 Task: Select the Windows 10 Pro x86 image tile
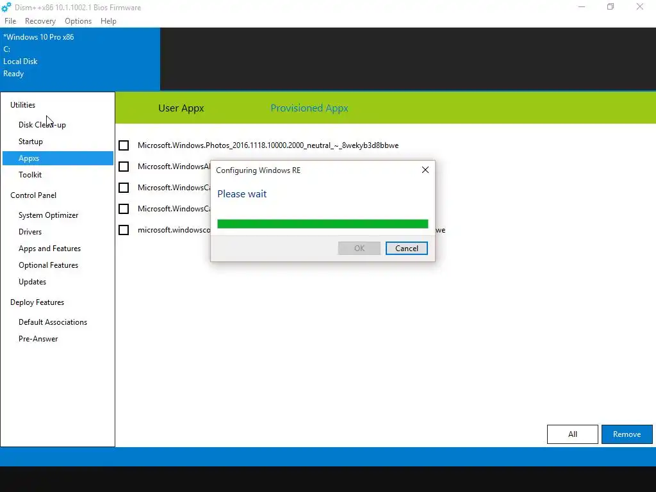[80, 59]
